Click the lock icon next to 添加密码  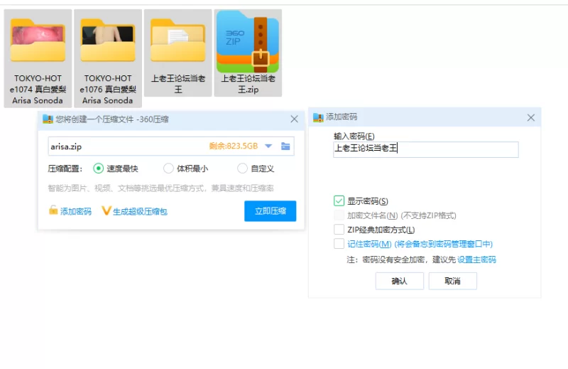click(x=53, y=210)
